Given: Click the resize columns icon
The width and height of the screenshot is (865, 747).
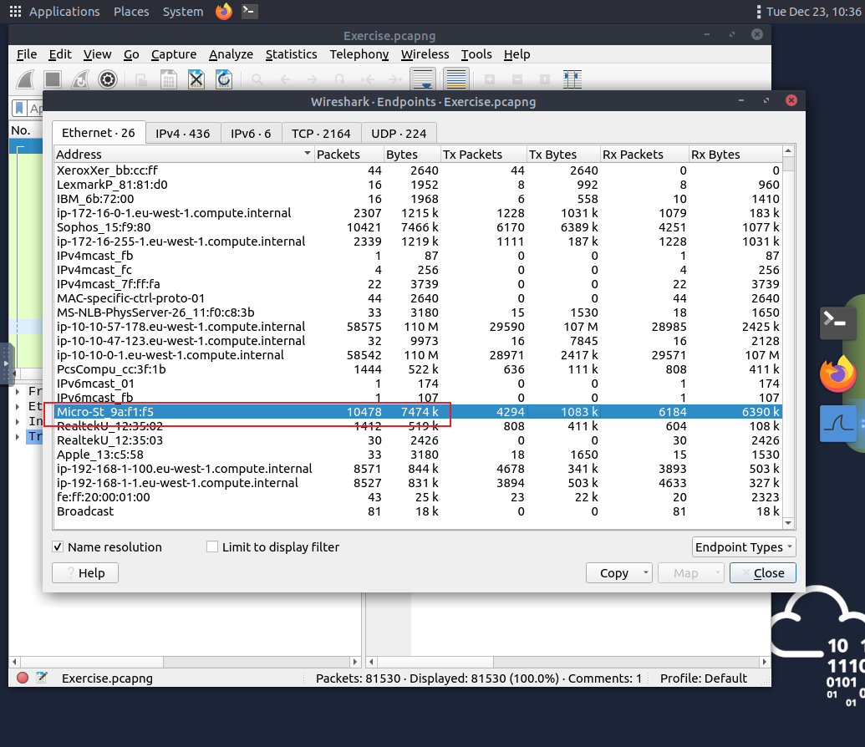Looking at the screenshot, I should click(572, 79).
